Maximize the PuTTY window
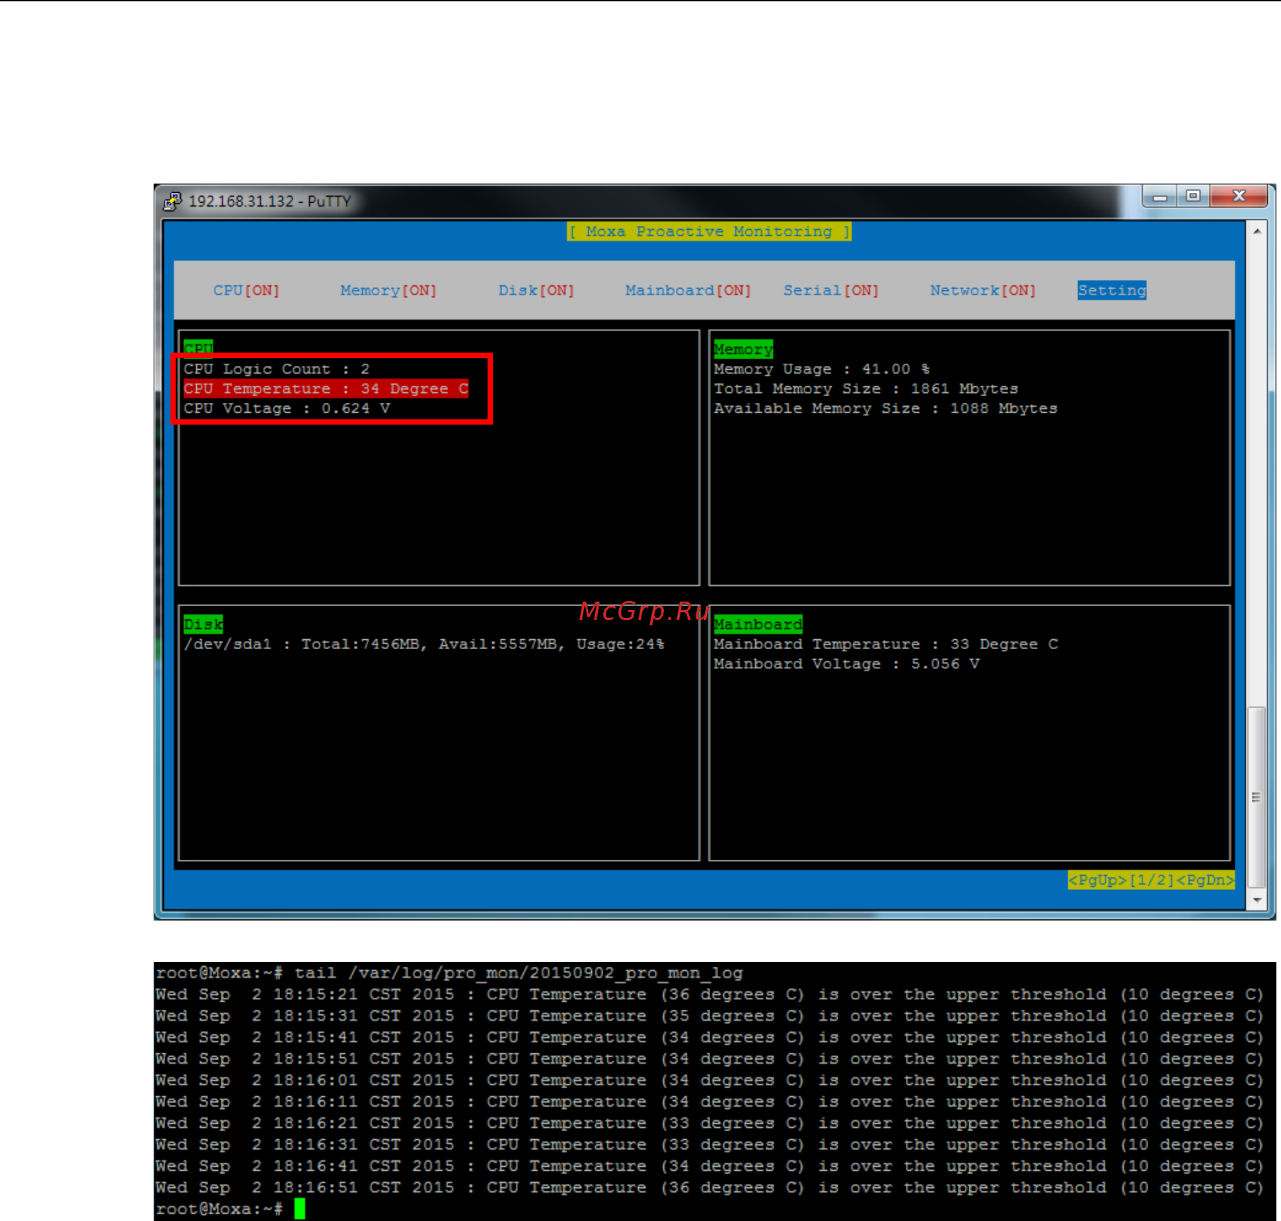Viewport: 1281px width, 1221px height. [x=1193, y=196]
